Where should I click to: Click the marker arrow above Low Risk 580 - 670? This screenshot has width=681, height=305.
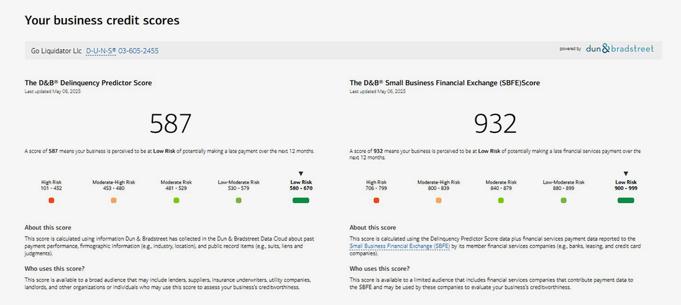click(301, 173)
